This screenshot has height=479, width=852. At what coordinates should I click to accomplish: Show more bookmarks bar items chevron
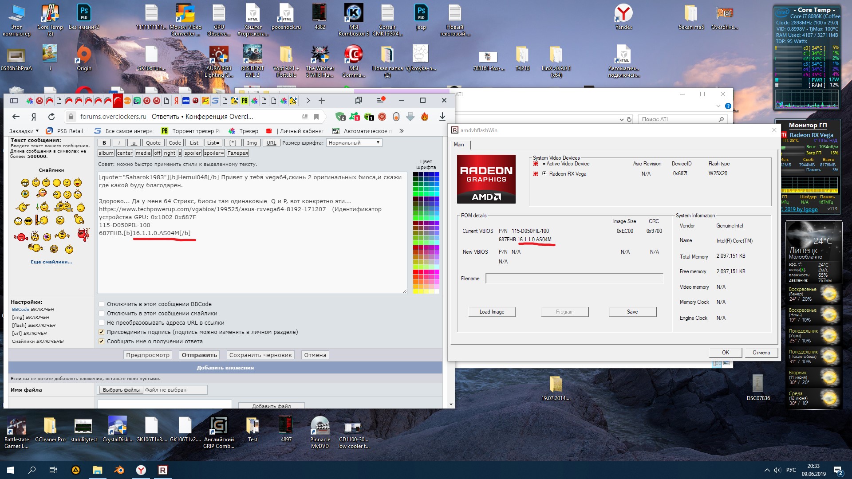pos(402,131)
